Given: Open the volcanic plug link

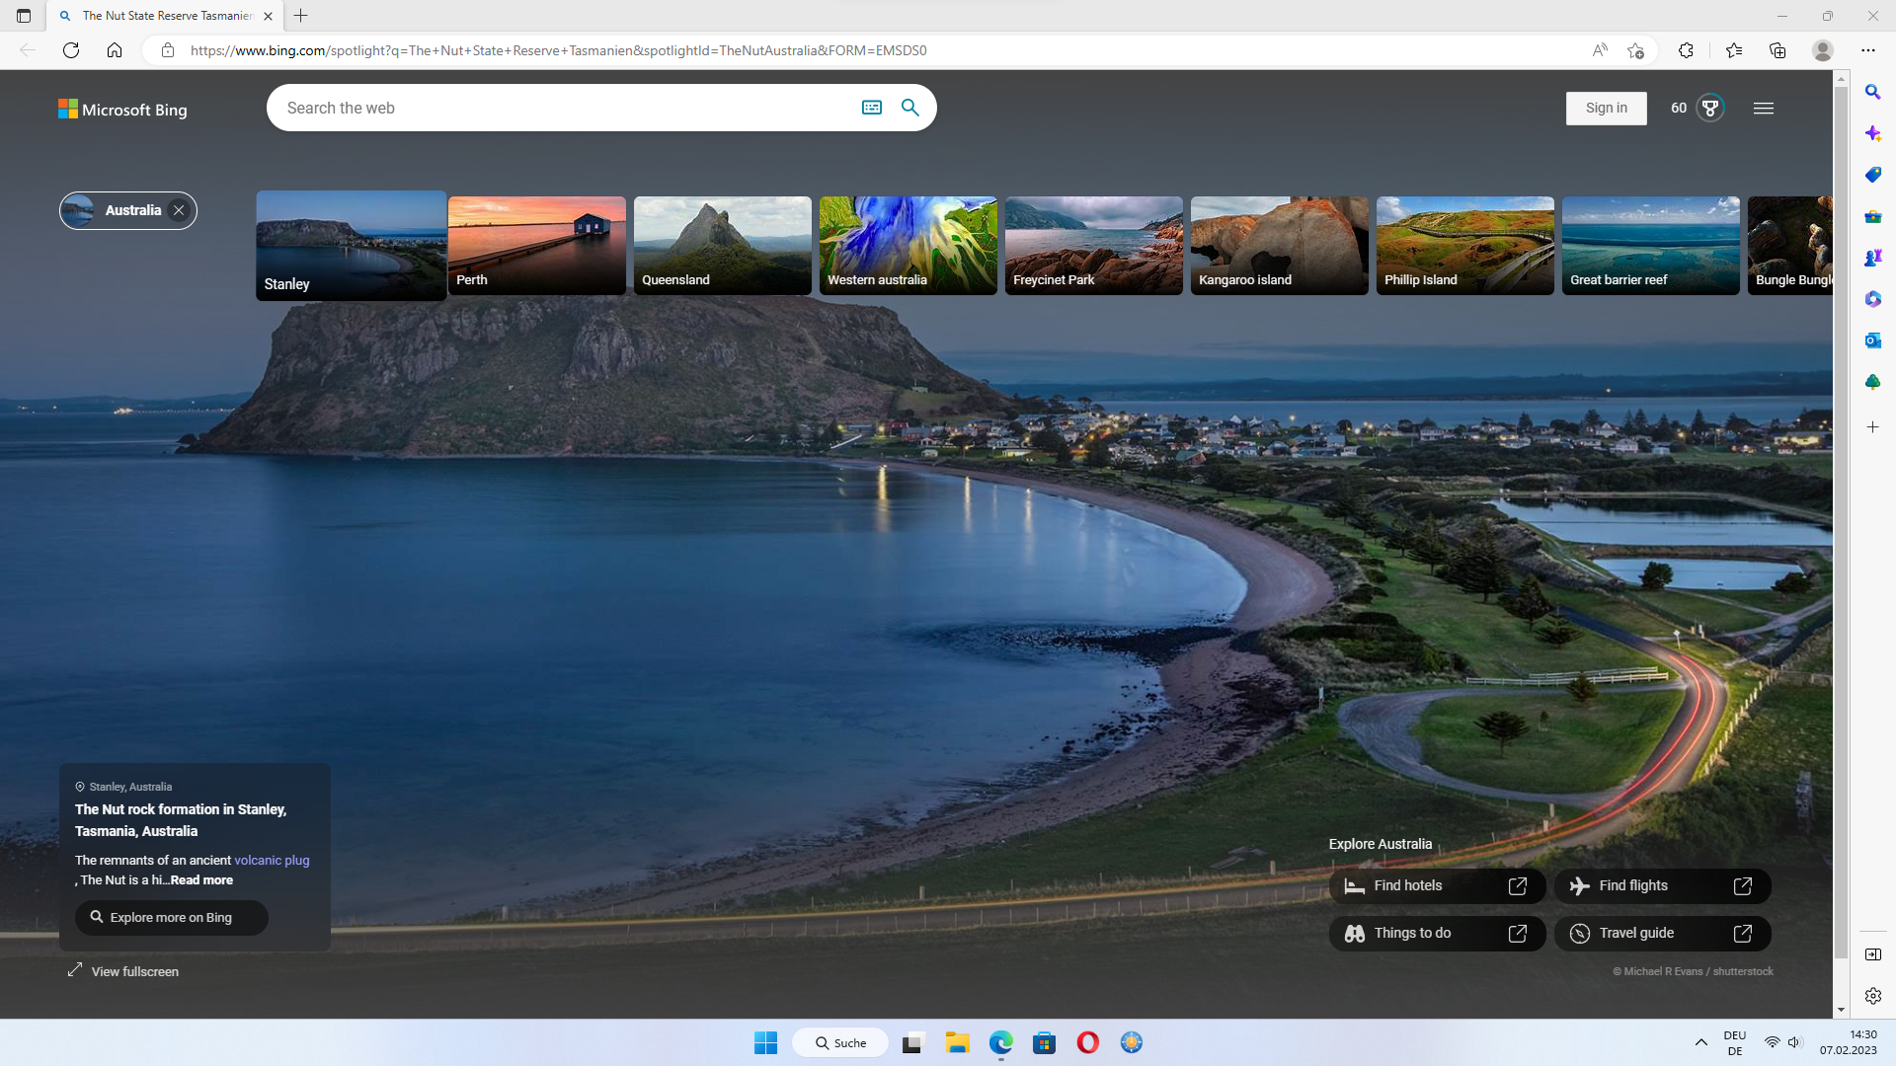Looking at the screenshot, I should pos(272,860).
